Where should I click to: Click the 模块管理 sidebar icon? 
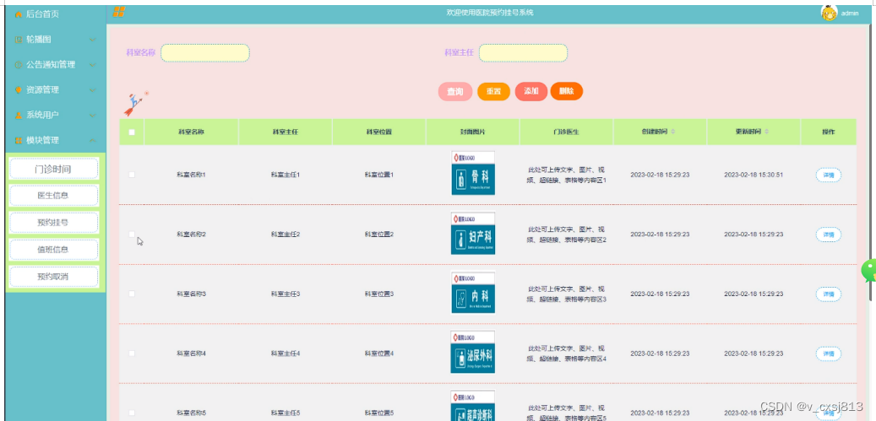(x=19, y=140)
